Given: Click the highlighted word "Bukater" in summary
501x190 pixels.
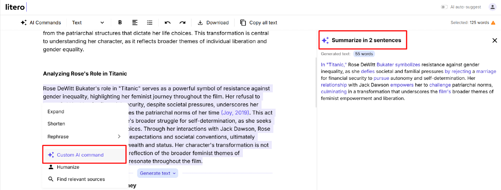Looking at the screenshot, I should click(x=385, y=65).
